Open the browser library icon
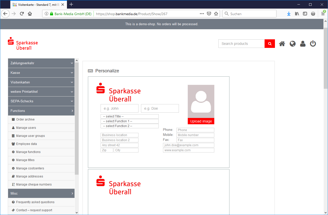This screenshot has width=328, height=215. pos(297,14)
